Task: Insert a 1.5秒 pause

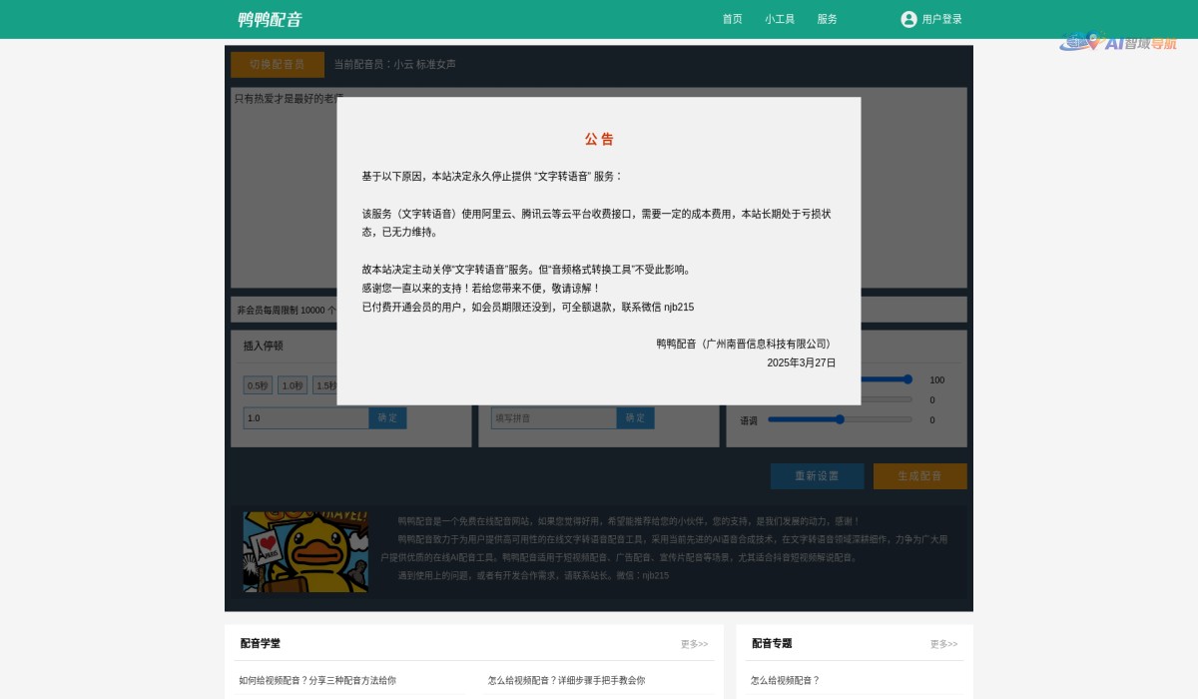Action: 326,384
